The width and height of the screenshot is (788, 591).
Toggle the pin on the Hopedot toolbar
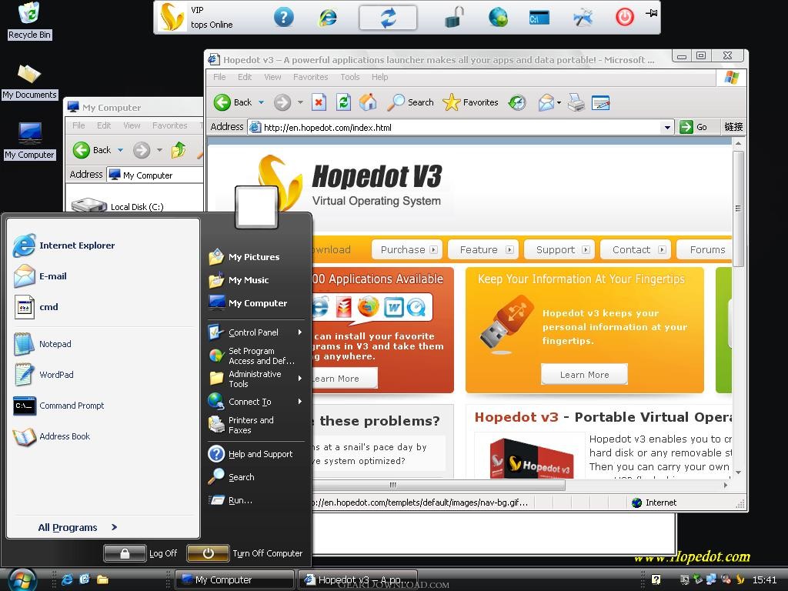pyautogui.click(x=651, y=13)
